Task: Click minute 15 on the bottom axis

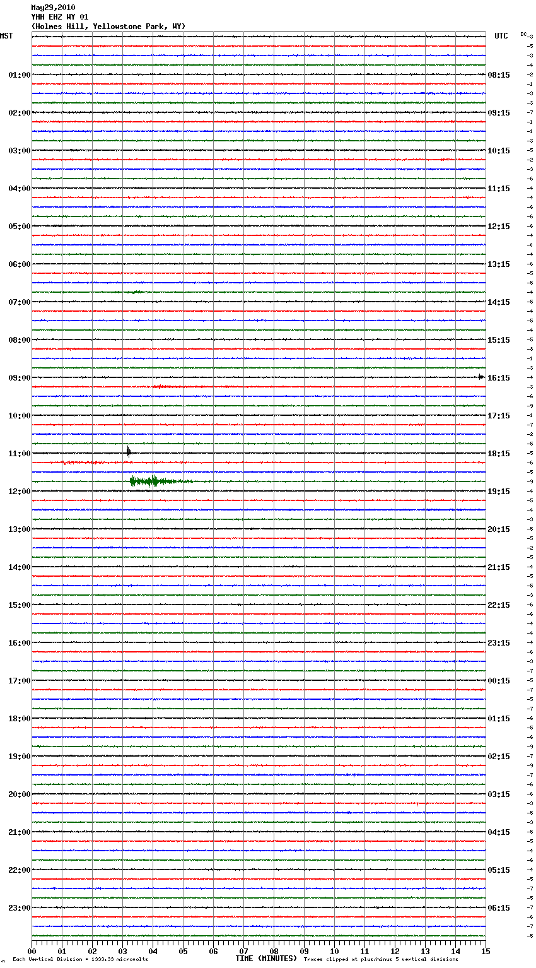Action: point(486,951)
